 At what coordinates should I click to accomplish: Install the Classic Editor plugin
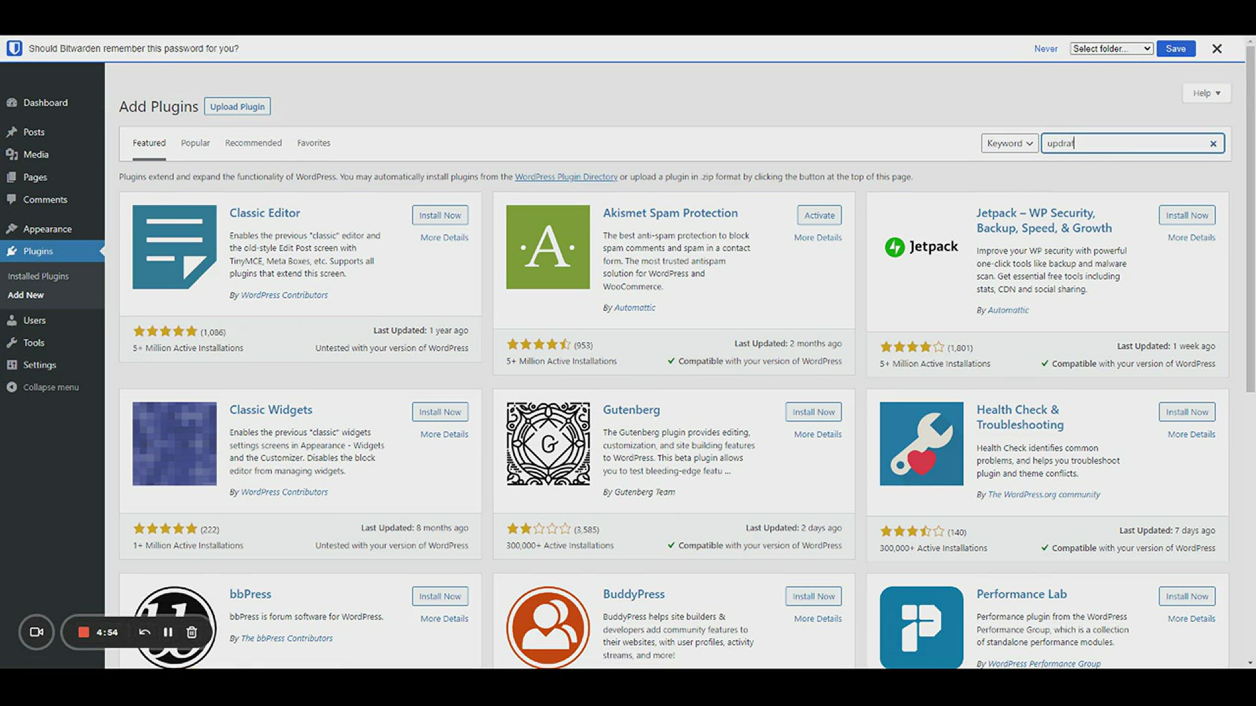[x=440, y=215]
